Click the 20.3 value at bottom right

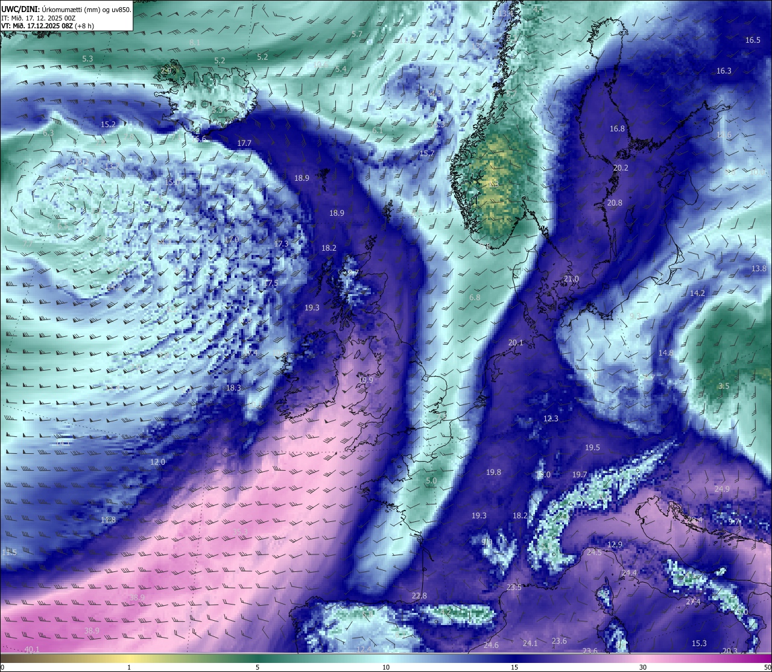(x=730, y=650)
